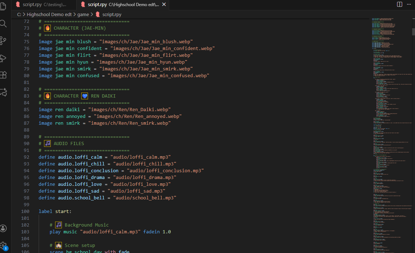Open the Search view in activity bar
This screenshot has width=415, height=253.
3,24
